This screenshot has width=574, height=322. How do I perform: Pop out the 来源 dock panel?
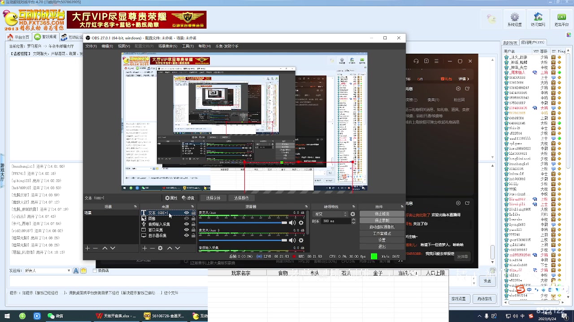[193, 207]
